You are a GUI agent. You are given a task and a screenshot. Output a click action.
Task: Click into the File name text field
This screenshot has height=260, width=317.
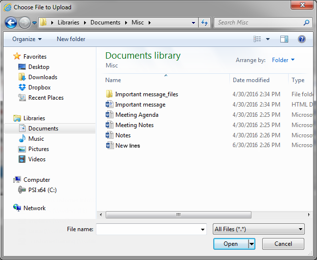[x=148, y=229]
